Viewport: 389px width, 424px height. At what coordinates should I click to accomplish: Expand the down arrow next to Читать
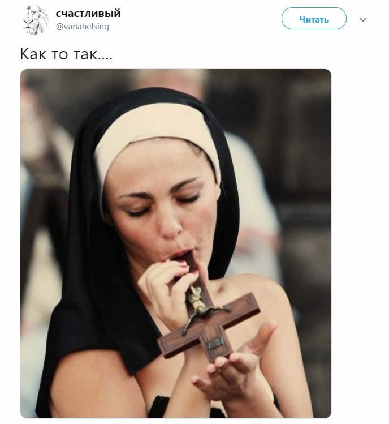tap(363, 19)
